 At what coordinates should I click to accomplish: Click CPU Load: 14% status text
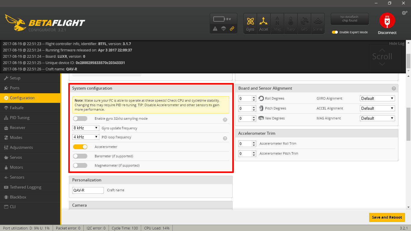point(157,228)
